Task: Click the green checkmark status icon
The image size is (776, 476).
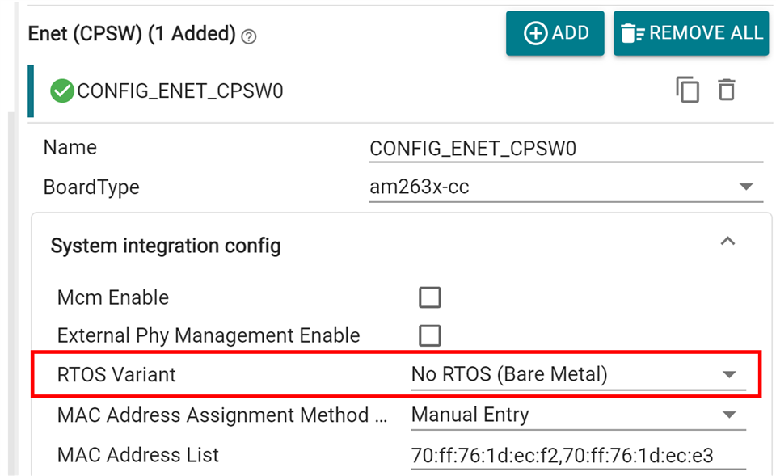Action: coord(62,91)
